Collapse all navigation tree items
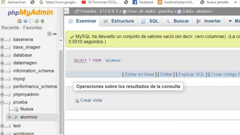 pos(49,34)
